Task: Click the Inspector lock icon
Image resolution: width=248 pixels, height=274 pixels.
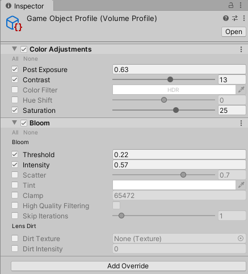Action: pos(231,5)
